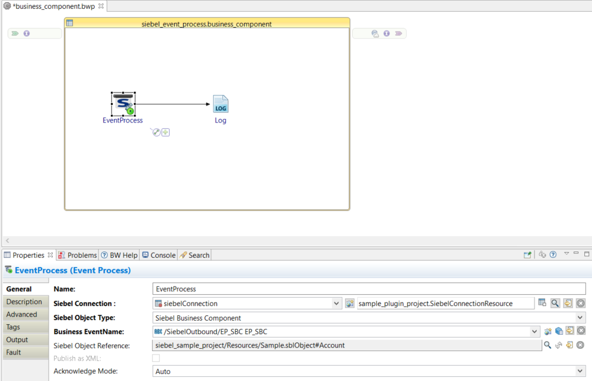The height and width of the screenshot is (381, 592).
Task: Select the transition arrow between EventProcess and Log
Action: 173,104
